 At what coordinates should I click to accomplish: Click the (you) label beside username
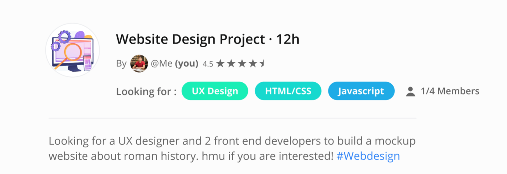186,64
